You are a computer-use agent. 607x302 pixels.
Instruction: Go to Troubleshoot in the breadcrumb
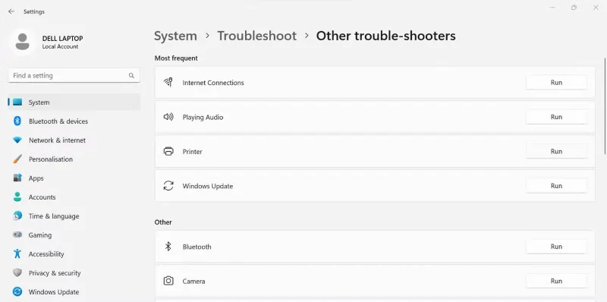(257, 36)
